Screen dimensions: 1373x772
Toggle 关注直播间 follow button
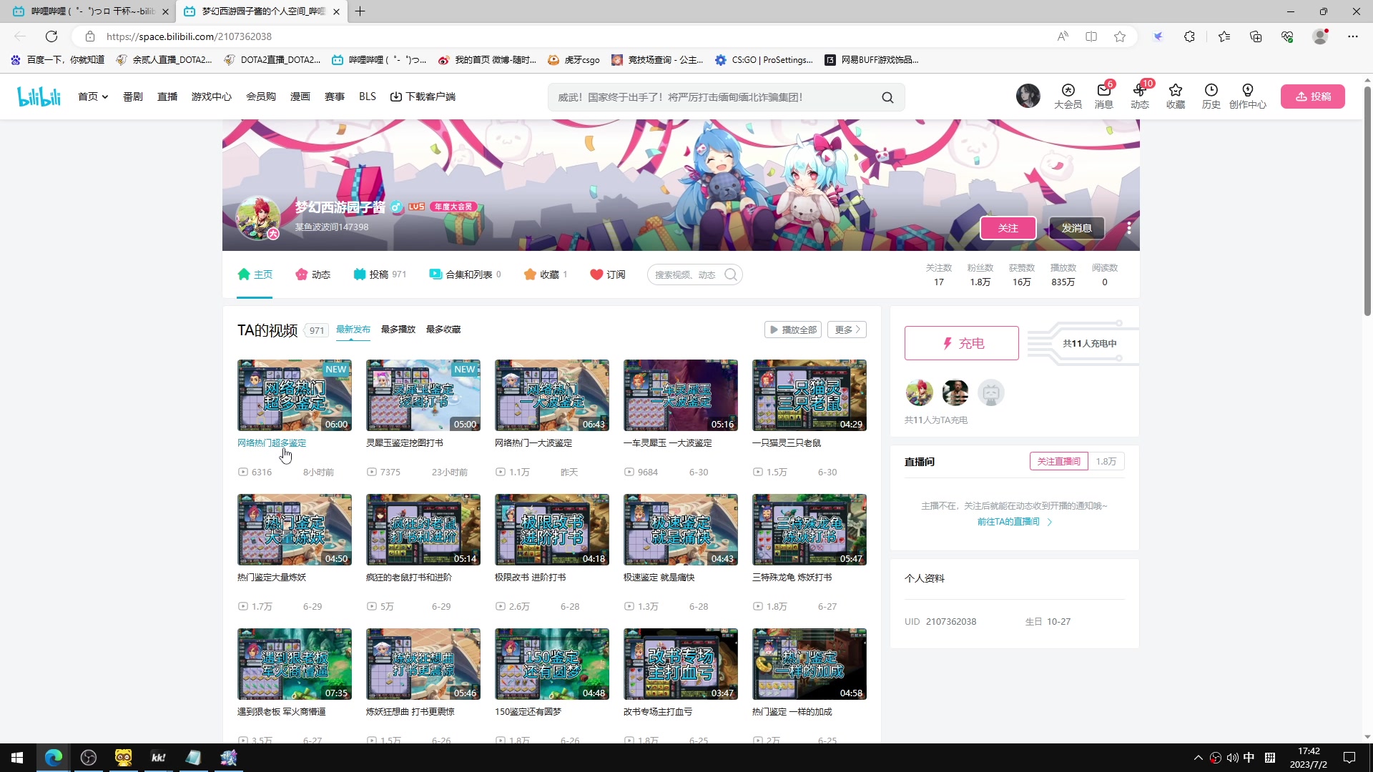1058,461
